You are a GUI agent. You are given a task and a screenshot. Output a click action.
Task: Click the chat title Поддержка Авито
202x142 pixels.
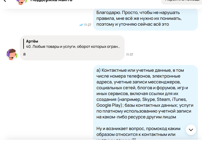(x=52, y=1)
